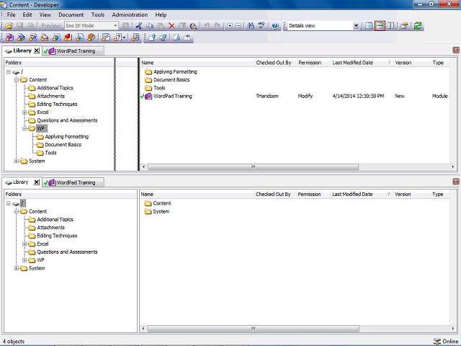
Task: Select WordPad Training module in upper list
Action: click(173, 96)
